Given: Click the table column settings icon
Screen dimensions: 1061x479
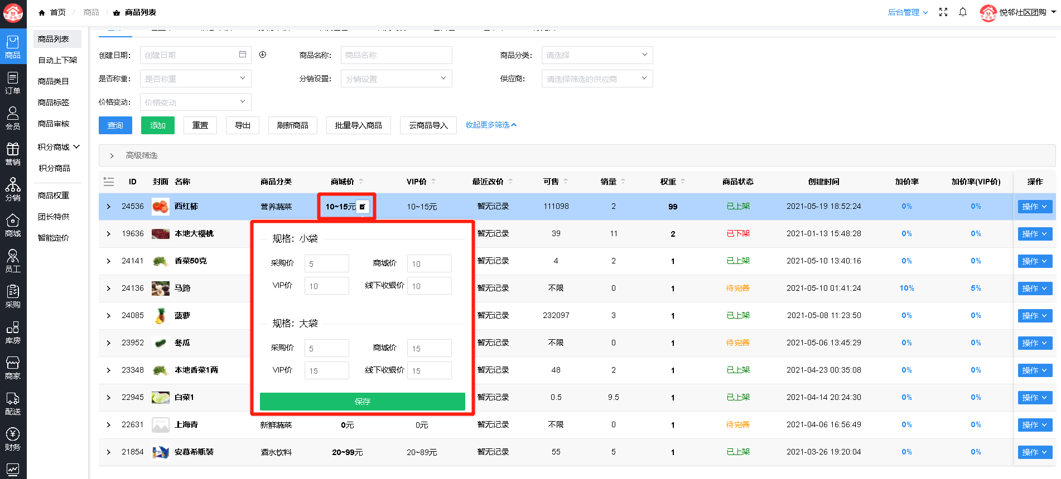Looking at the screenshot, I should pos(109,182).
